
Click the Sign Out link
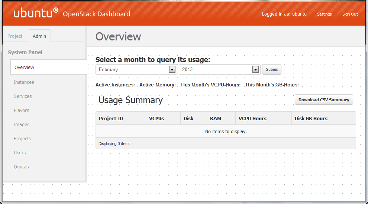[350, 14]
